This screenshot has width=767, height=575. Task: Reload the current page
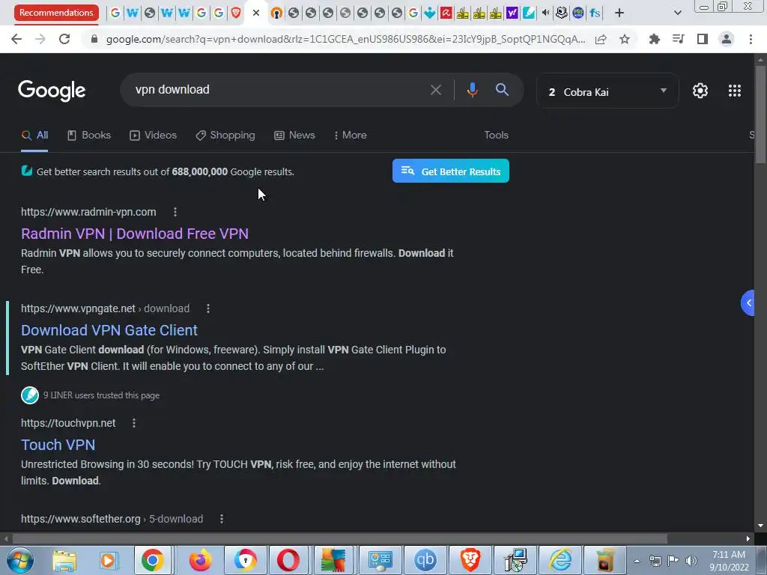tap(64, 39)
